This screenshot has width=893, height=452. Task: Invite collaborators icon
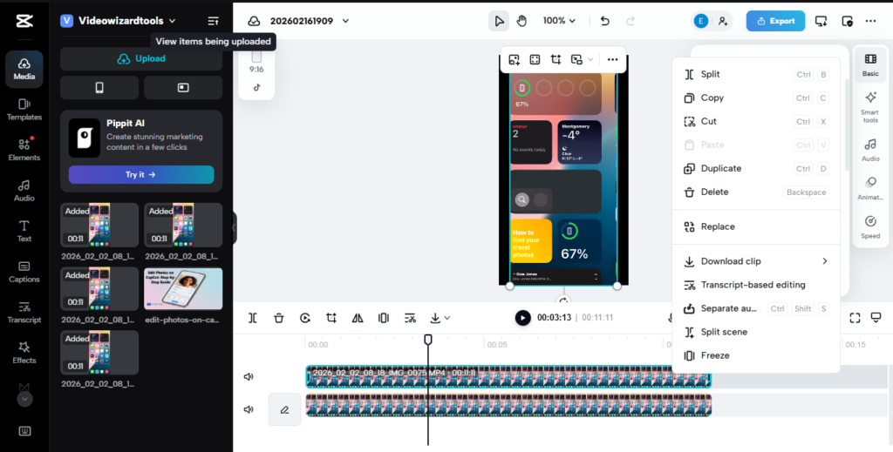[x=723, y=21]
